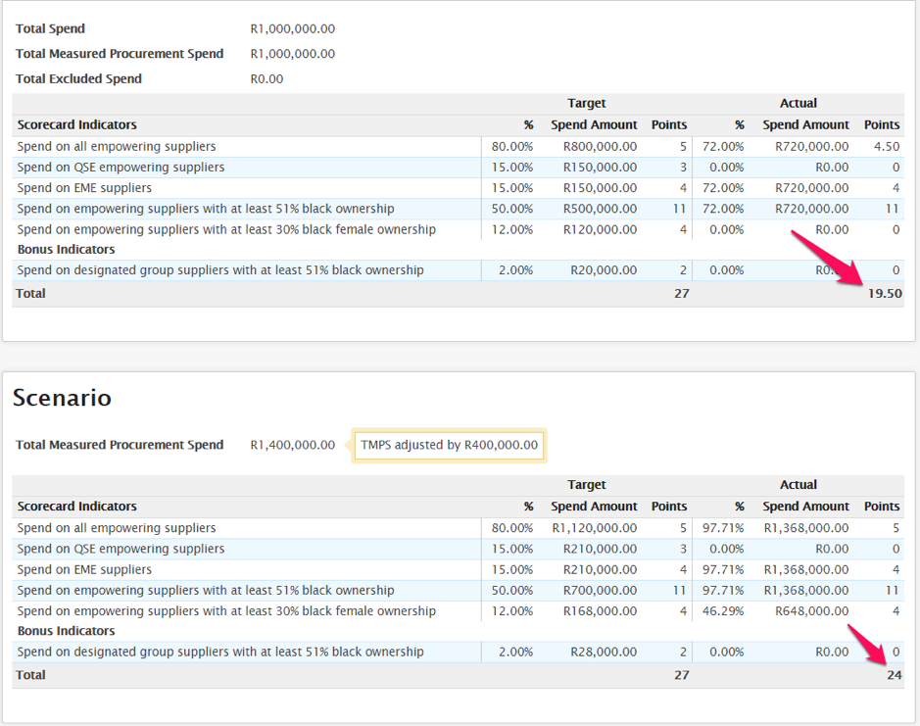
Task: Click the Scenario table's Target column header
Action: coord(586,485)
